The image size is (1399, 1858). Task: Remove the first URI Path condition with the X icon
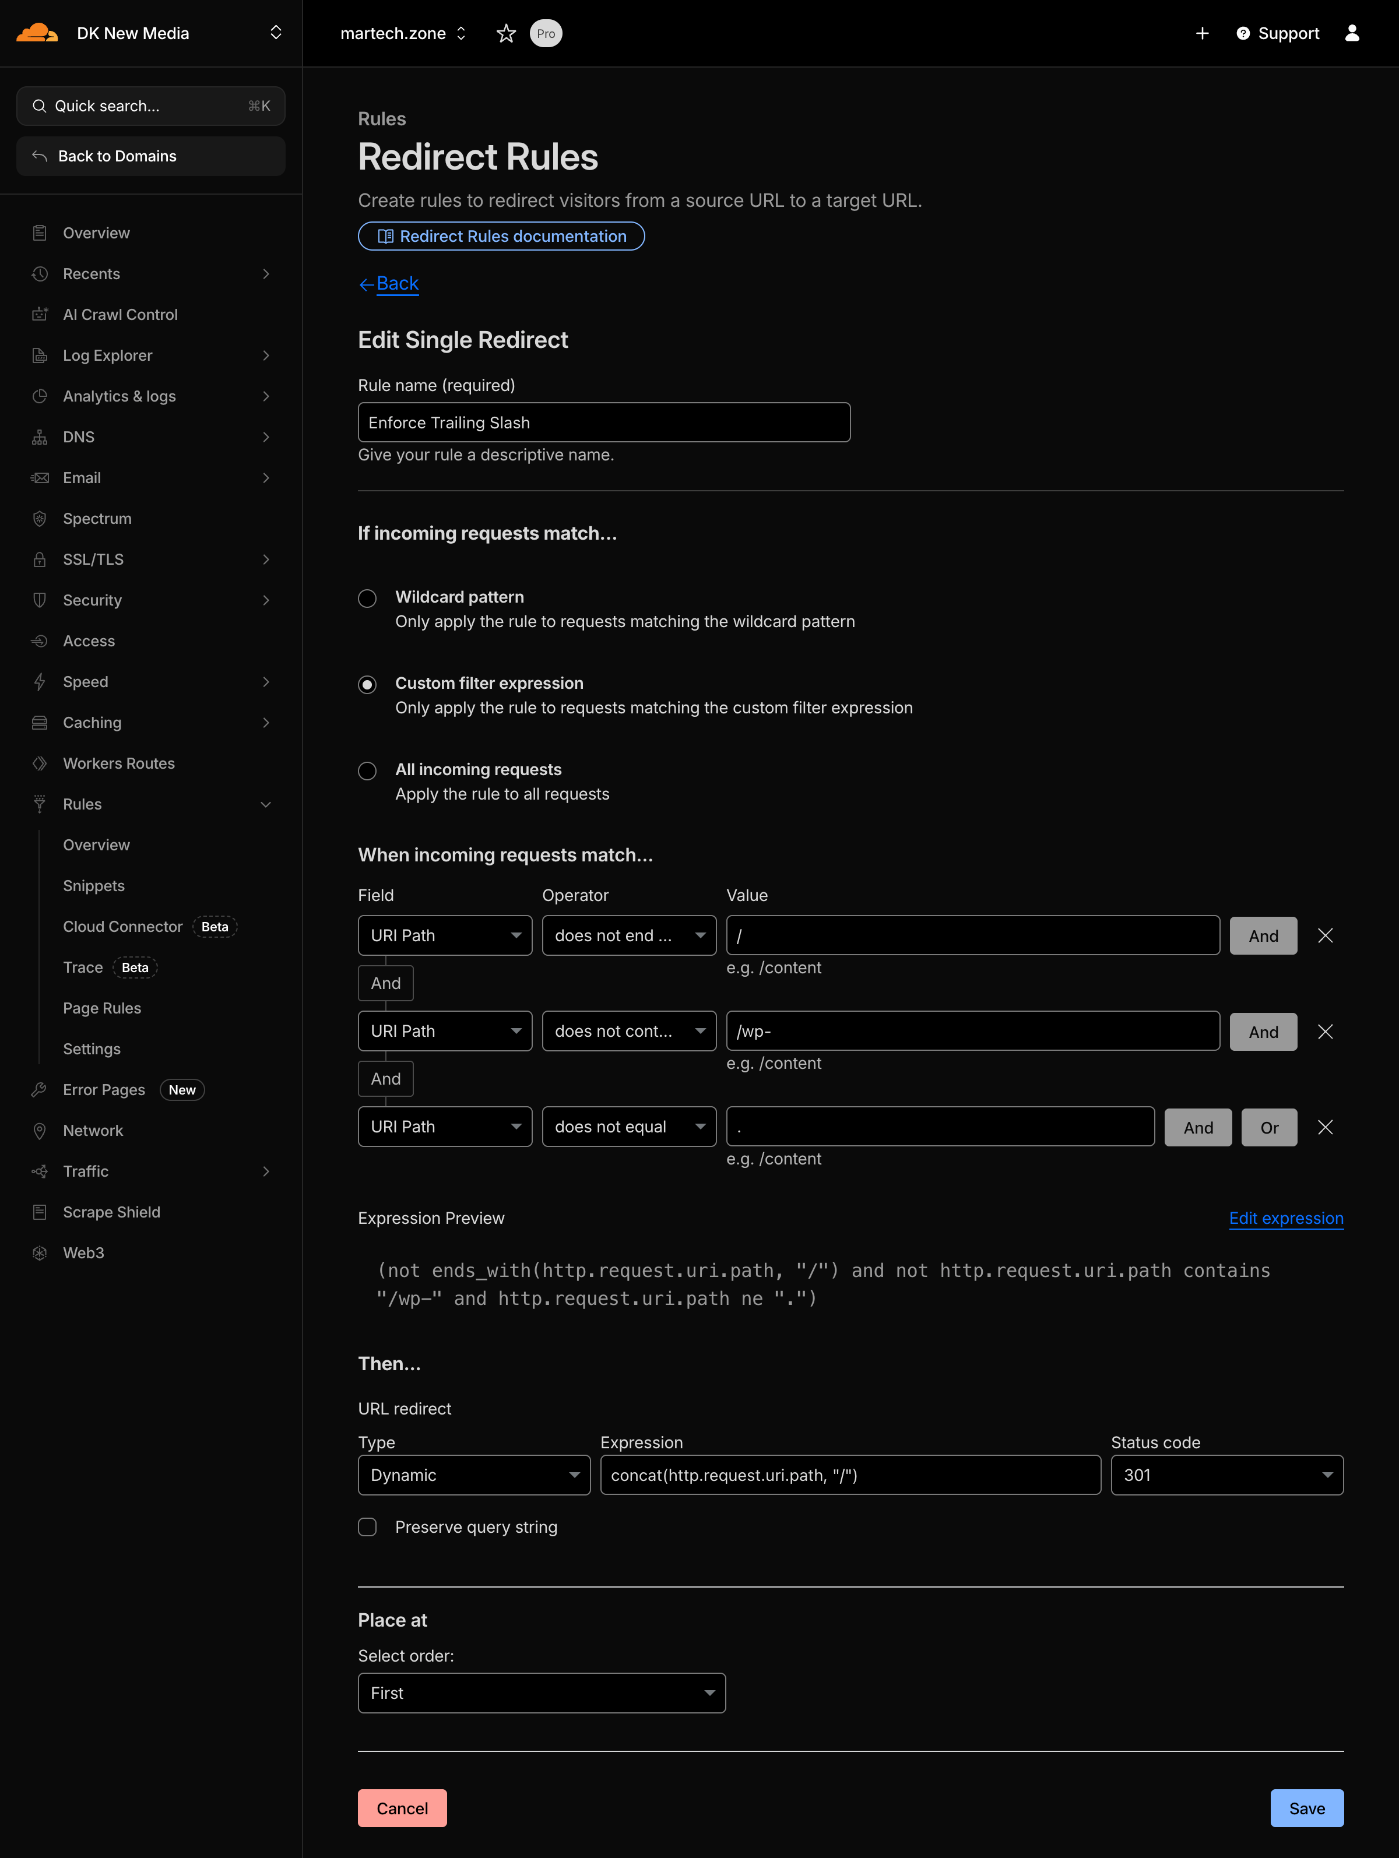(1325, 935)
